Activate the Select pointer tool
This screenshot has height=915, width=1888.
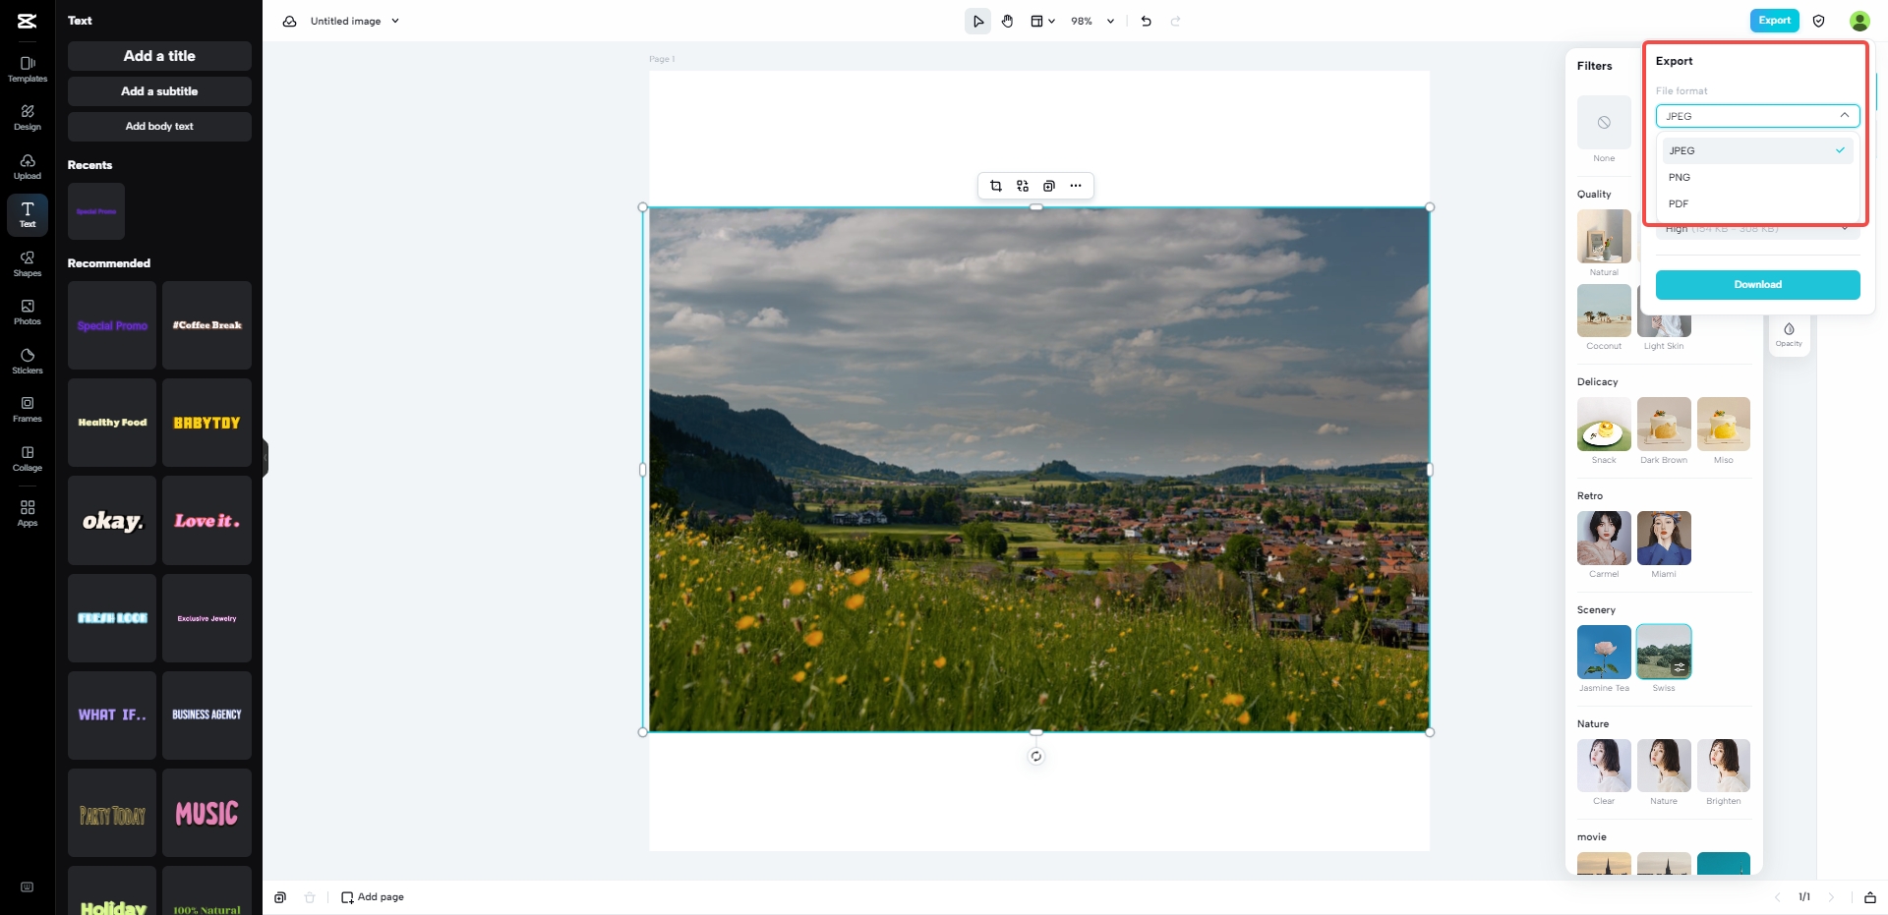pyautogui.click(x=977, y=21)
